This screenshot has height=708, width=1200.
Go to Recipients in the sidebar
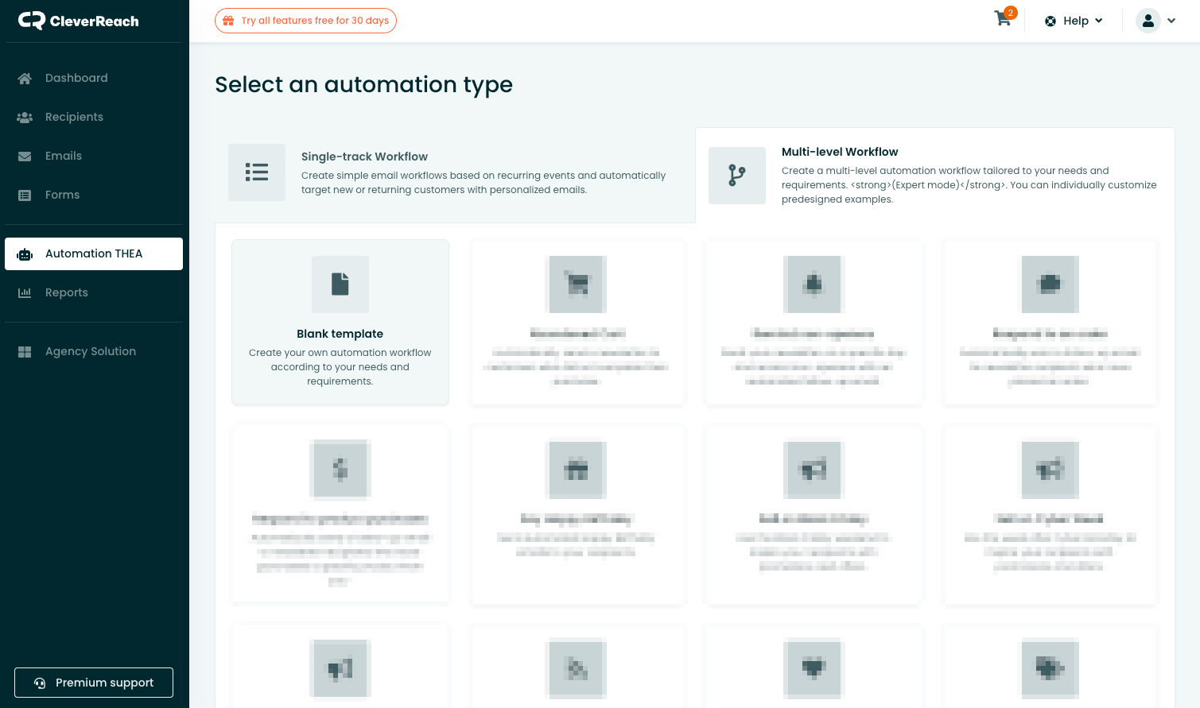pyautogui.click(x=74, y=117)
